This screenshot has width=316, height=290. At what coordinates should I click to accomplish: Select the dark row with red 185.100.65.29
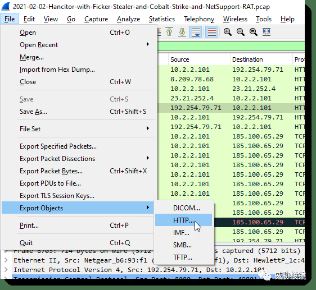pos(259,222)
